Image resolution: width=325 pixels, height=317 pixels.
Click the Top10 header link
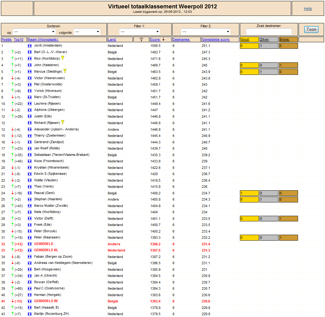[18, 40]
